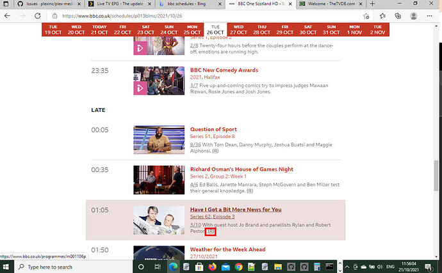Play BBC New Comedy Awards on iPlayer
The image size is (442, 273).
click(140, 88)
